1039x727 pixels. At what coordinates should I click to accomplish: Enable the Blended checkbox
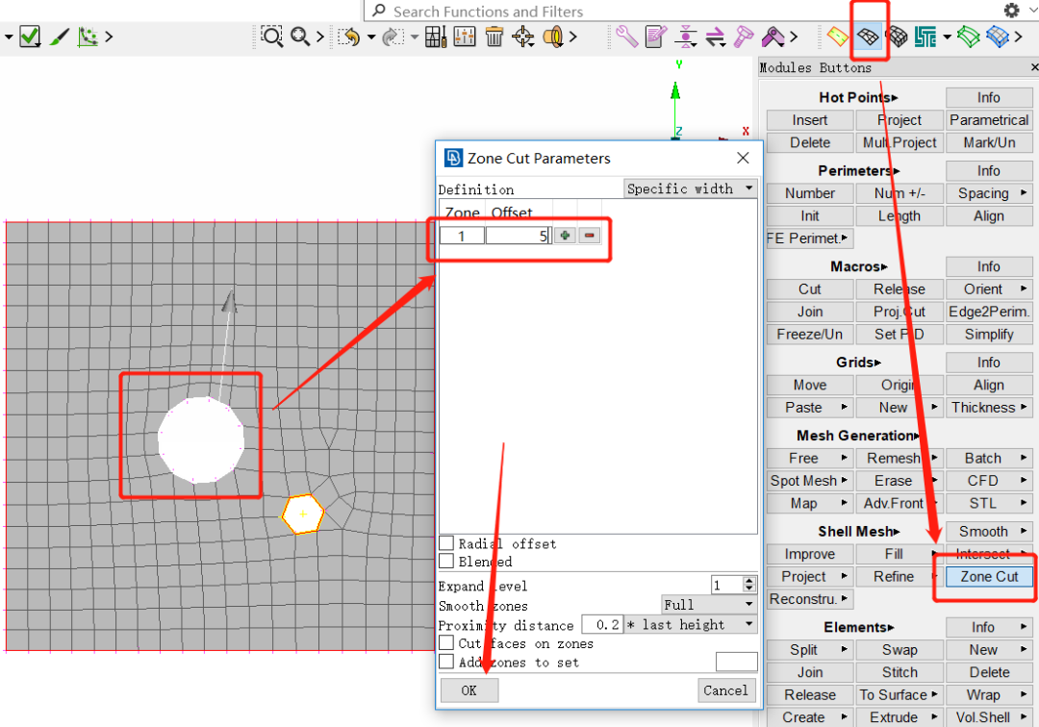point(446,562)
